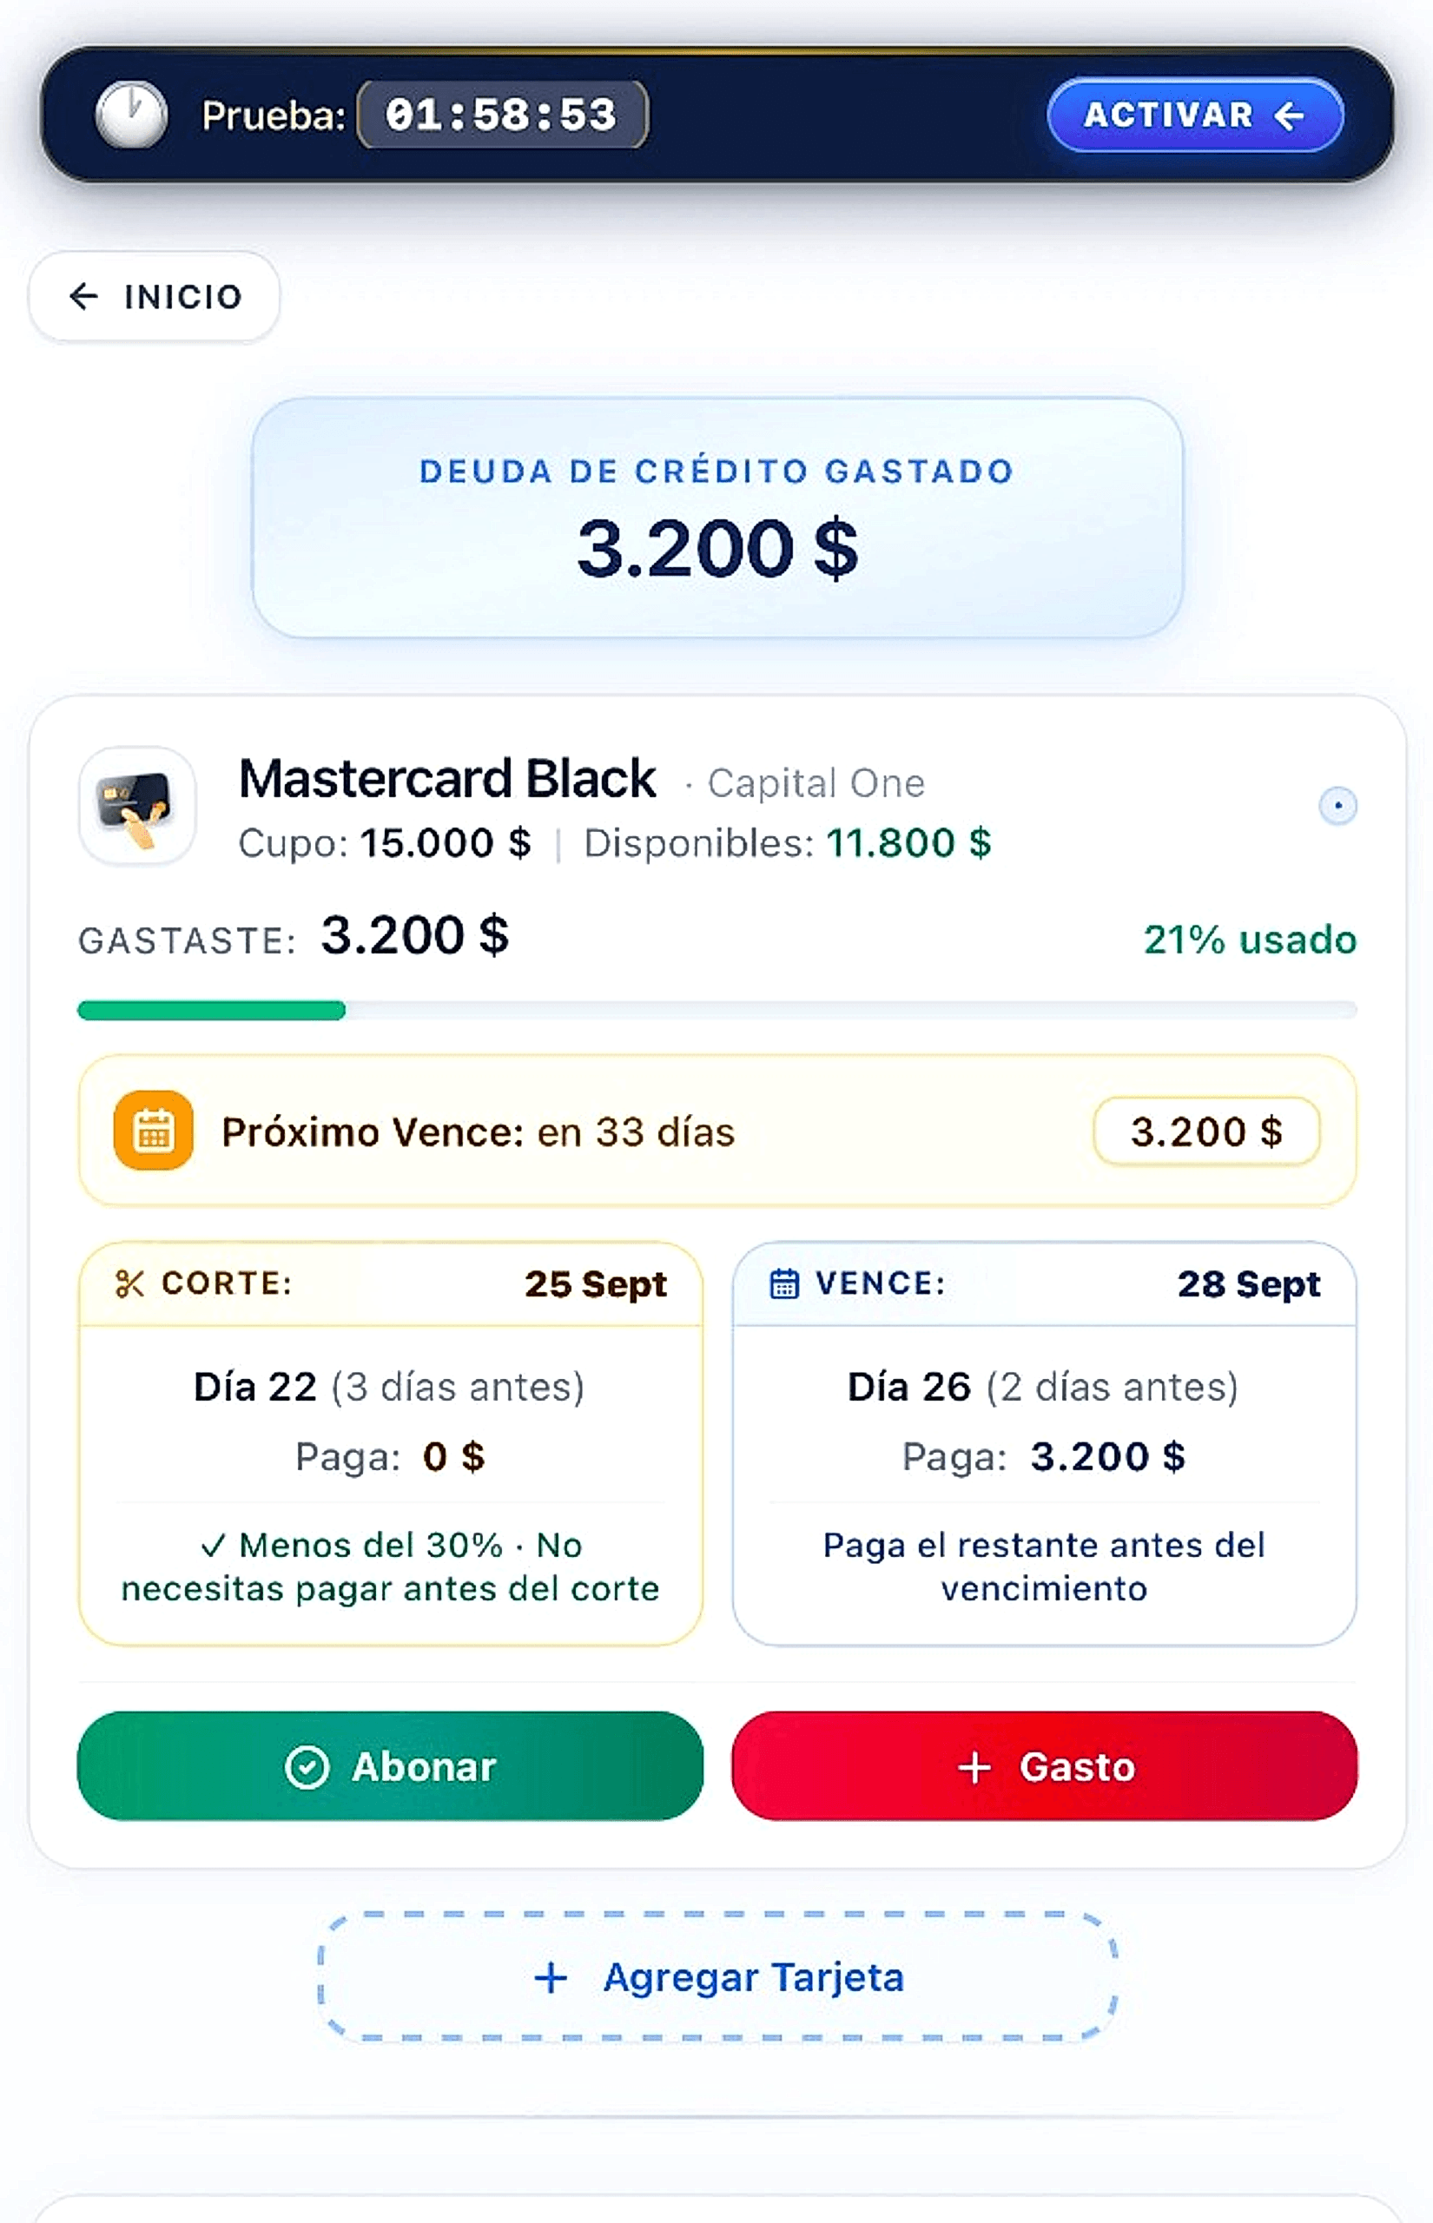Add an expense with the Gasto button

[1044, 1766]
